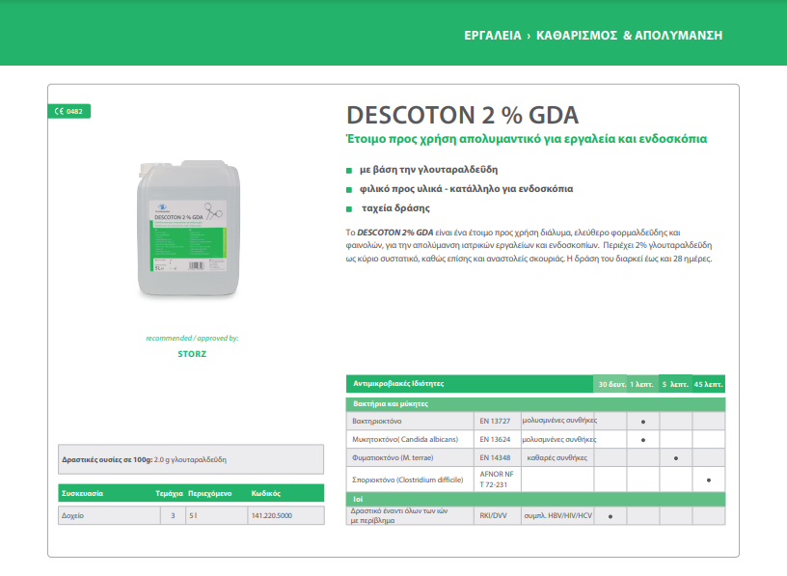The height and width of the screenshot is (576, 787).
Task: Click the green bullet beside 'ταχεία δράσης'
Action: click(x=349, y=208)
